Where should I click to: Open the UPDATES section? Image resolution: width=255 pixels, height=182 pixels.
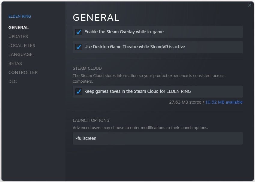(x=18, y=37)
